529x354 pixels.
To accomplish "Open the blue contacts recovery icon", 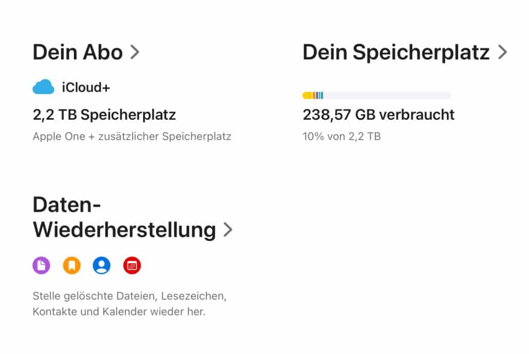I will [102, 265].
